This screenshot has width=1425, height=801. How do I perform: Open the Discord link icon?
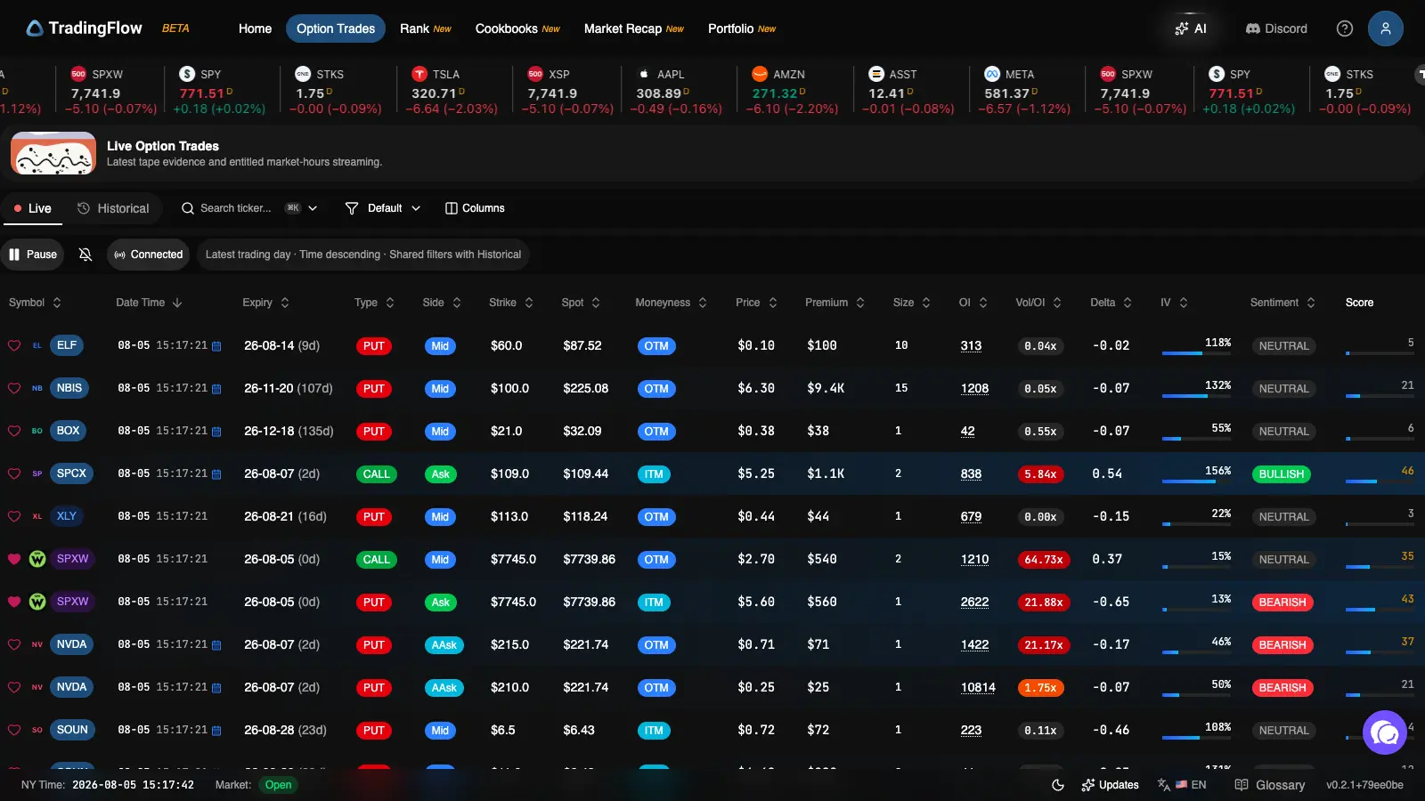tap(1252, 28)
